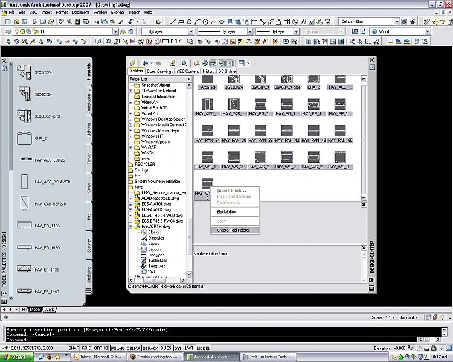Select the Rectangle draw tool
The image size is (453, 362).
(x=181, y=22)
